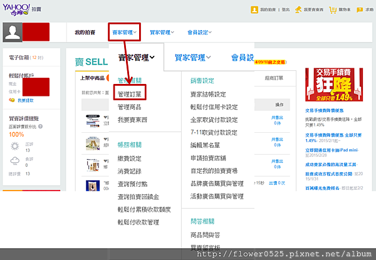Click the help icon beside 正面評價百分比
This screenshot has height=260, width=376.
pos(41,127)
